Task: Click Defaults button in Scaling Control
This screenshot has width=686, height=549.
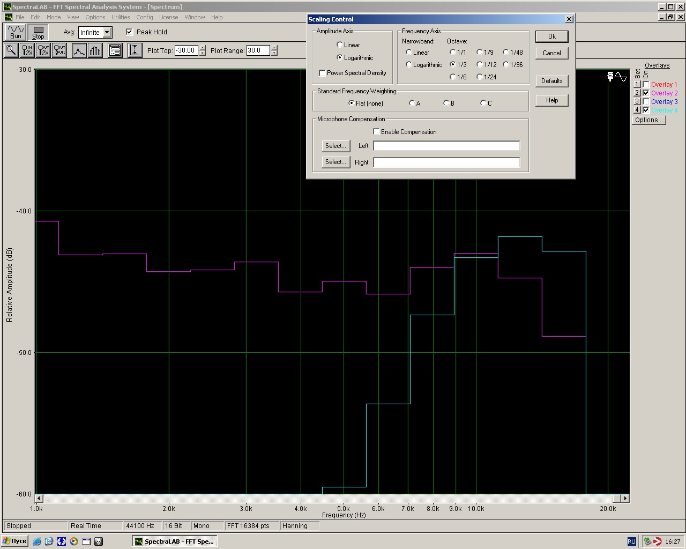Action: (551, 81)
